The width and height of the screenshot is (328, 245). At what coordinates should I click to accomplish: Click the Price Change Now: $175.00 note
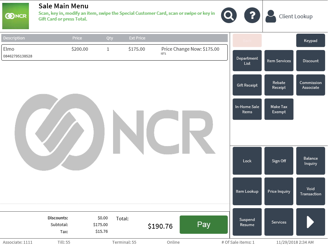[191, 49]
